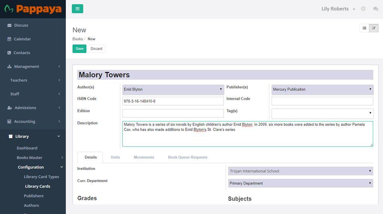
Task: Open Library Card Types
Action: click(41, 177)
